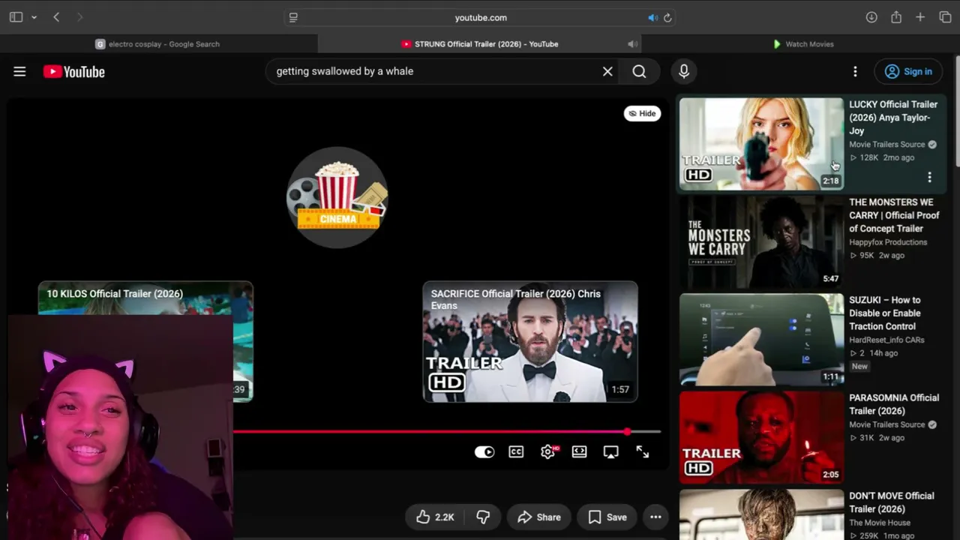
Task: Switch to electro cosplay Google Search tab
Action: coord(157,44)
